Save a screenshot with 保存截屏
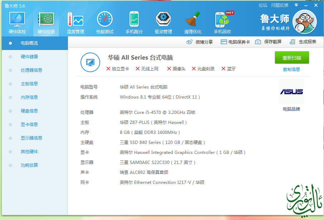 point(268,42)
